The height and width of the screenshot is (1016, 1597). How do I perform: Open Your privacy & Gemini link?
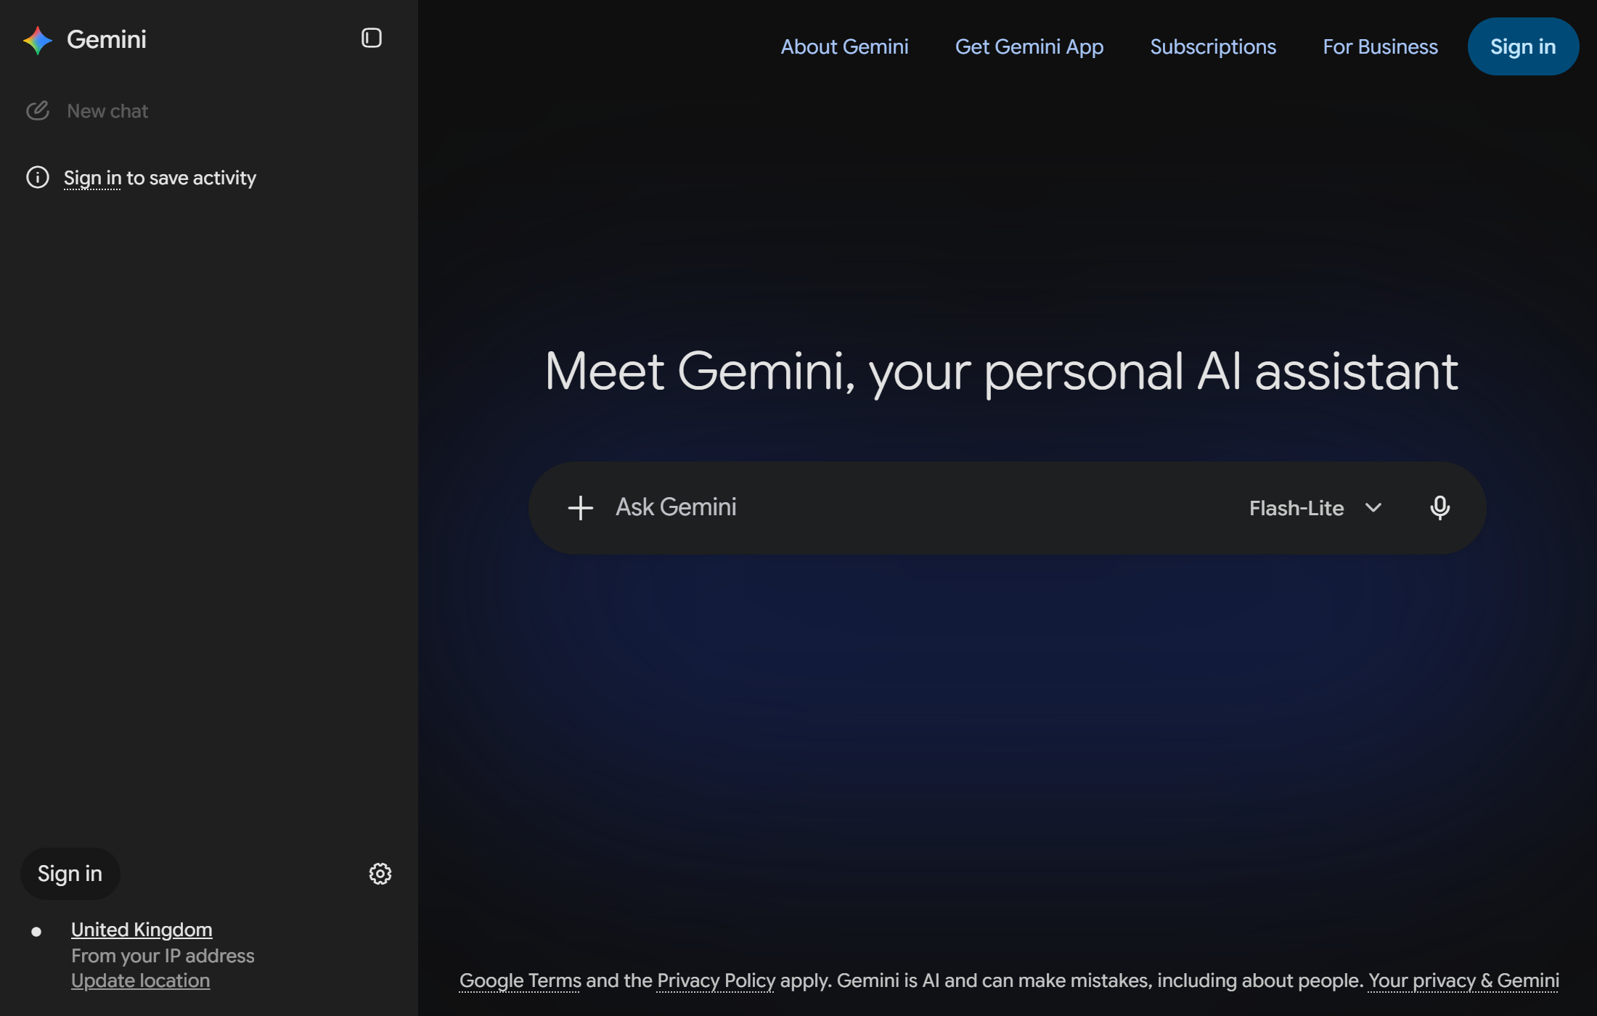[1463, 980]
